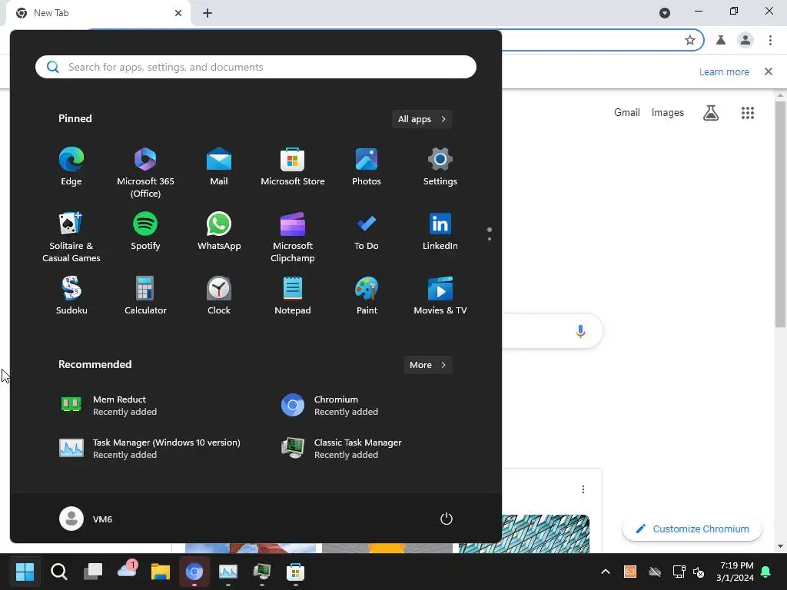The height and width of the screenshot is (590, 787).
Task: Open Chrome Labs flask in toolbar
Action: pyautogui.click(x=721, y=40)
